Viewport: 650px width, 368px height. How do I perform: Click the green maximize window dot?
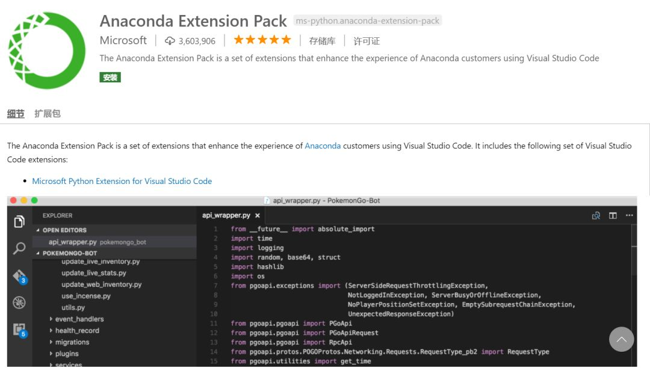point(34,200)
